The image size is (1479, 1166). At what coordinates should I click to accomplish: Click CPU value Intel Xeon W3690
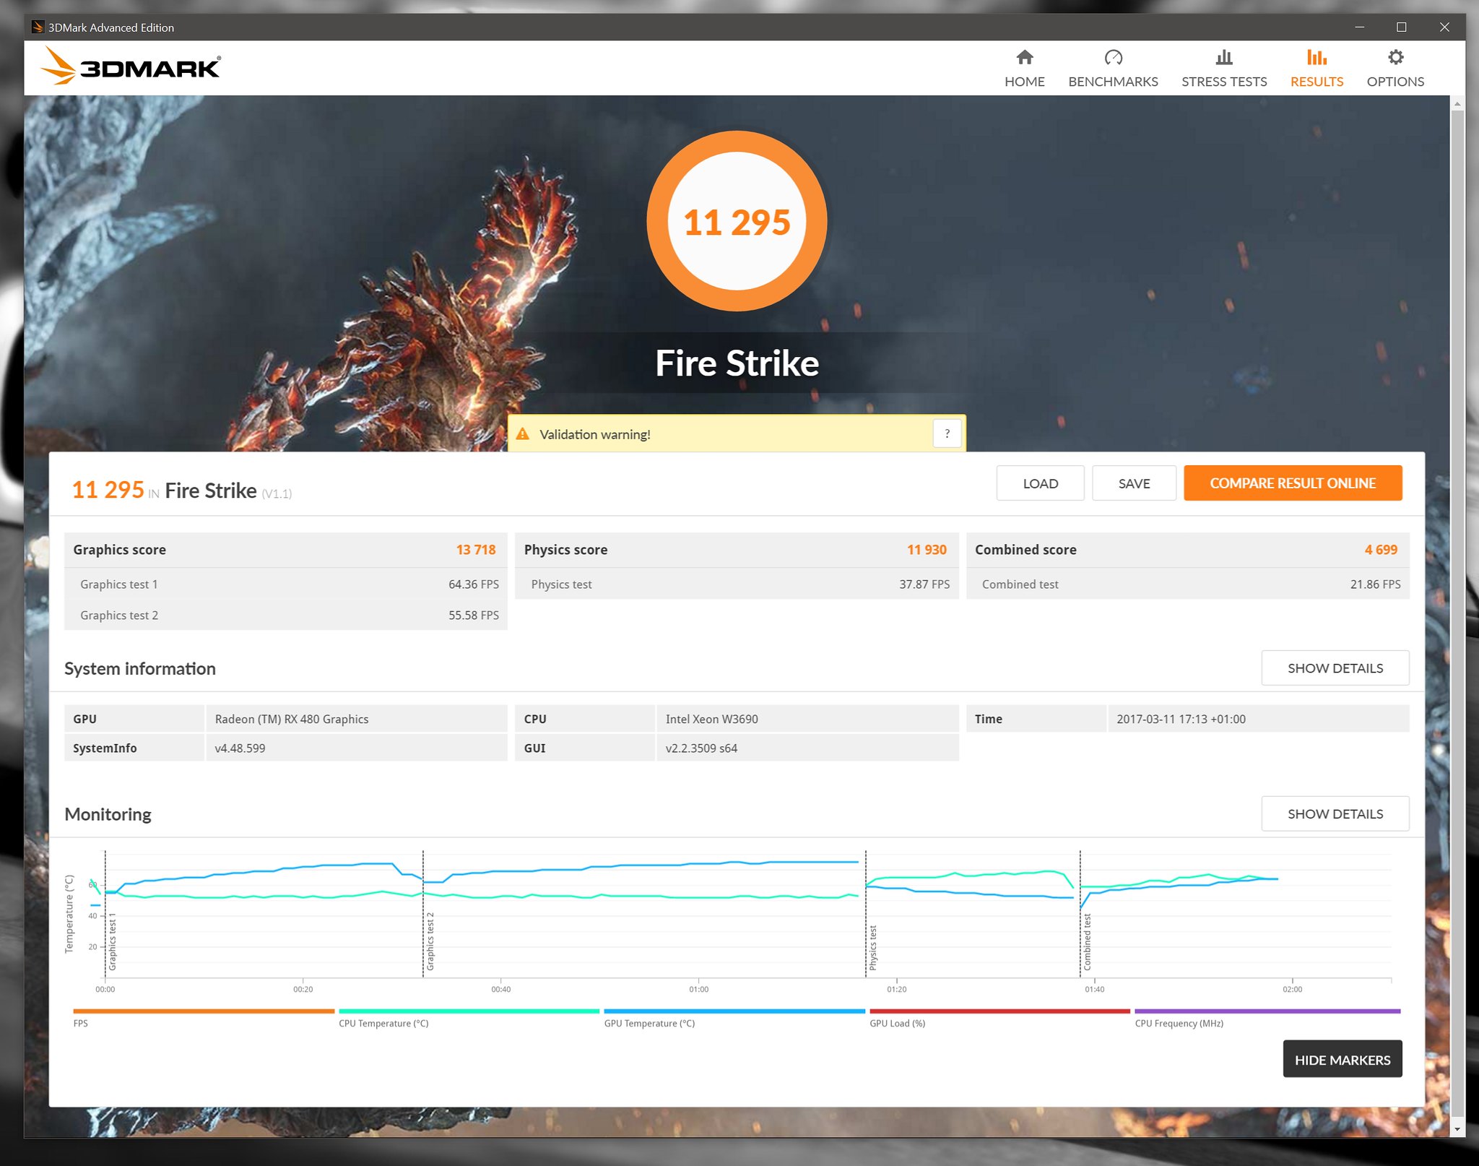tap(711, 719)
